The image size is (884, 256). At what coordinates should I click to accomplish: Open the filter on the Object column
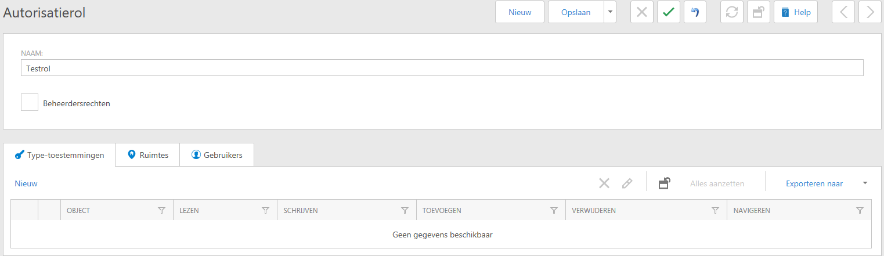click(162, 211)
